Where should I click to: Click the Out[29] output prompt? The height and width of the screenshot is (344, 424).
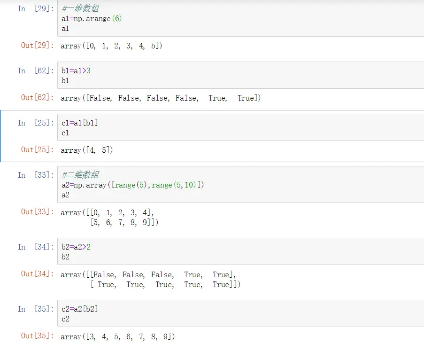[37, 46]
